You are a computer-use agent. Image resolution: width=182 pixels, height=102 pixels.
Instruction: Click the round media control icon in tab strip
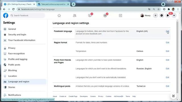[x=163, y=4]
